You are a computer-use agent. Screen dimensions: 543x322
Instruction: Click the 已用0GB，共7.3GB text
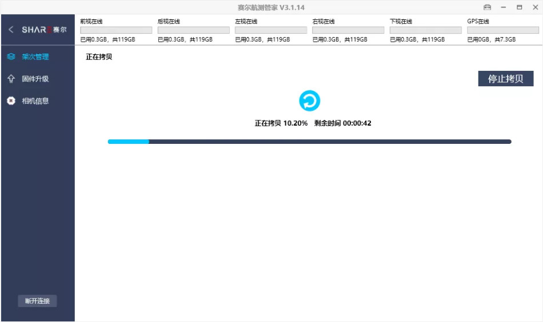pyautogui.click(x=492, y=39)
